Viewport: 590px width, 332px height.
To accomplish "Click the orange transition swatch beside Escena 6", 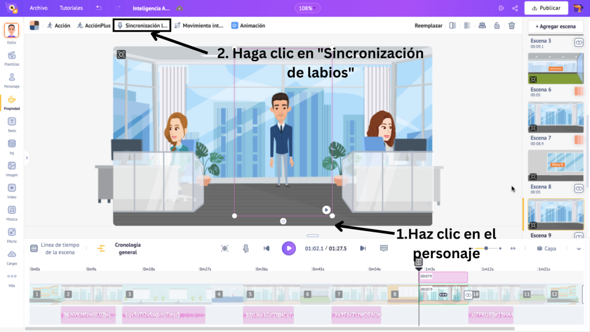I will (x=578, y=91).
